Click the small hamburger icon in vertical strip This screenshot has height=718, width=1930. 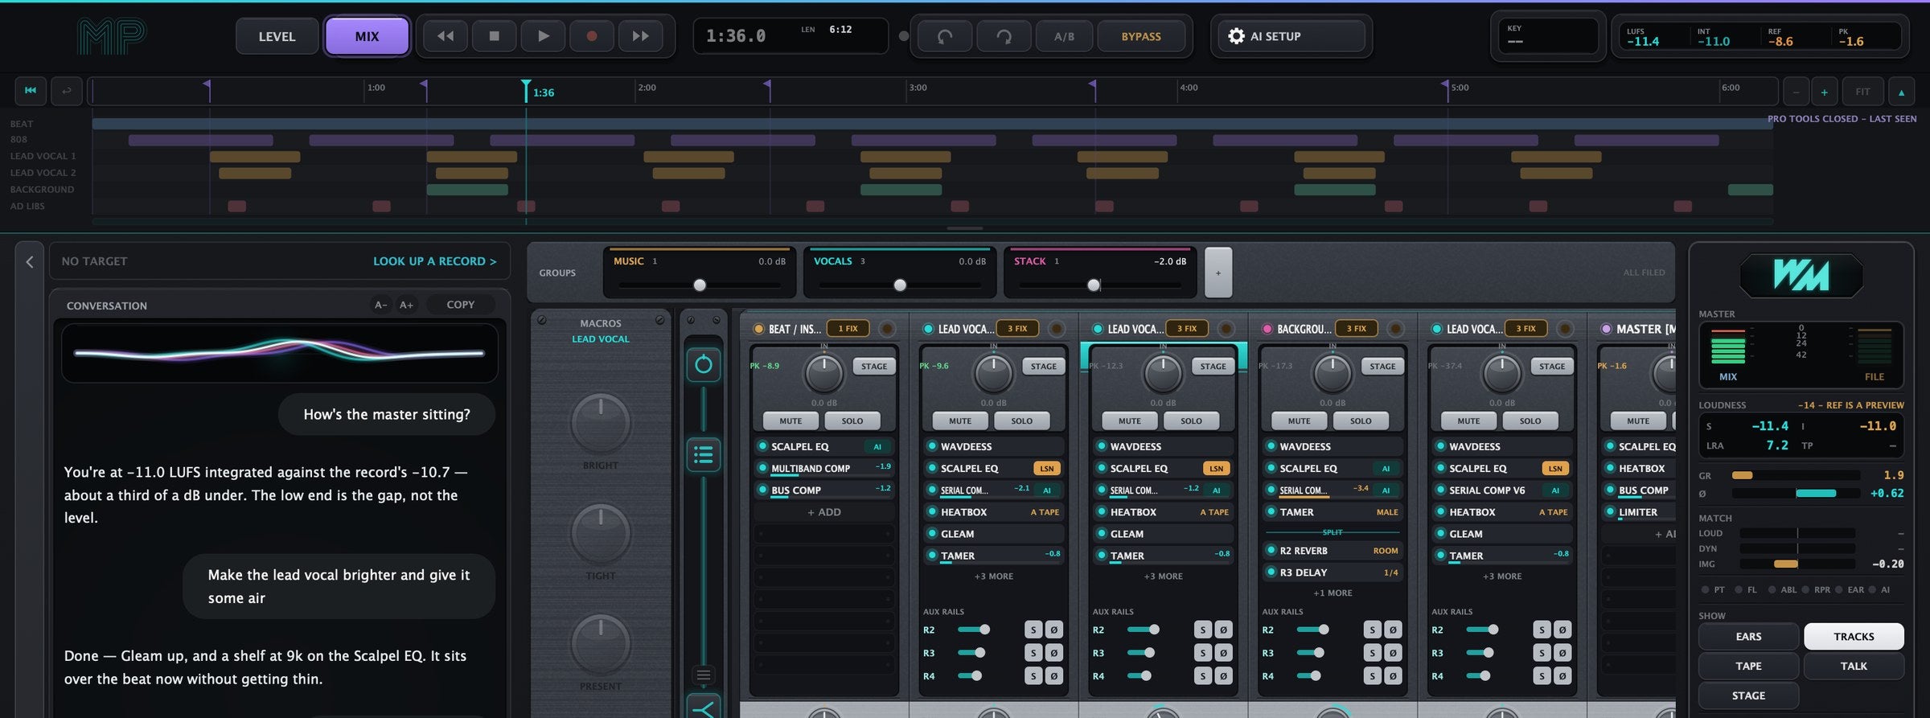pos(704,675)
